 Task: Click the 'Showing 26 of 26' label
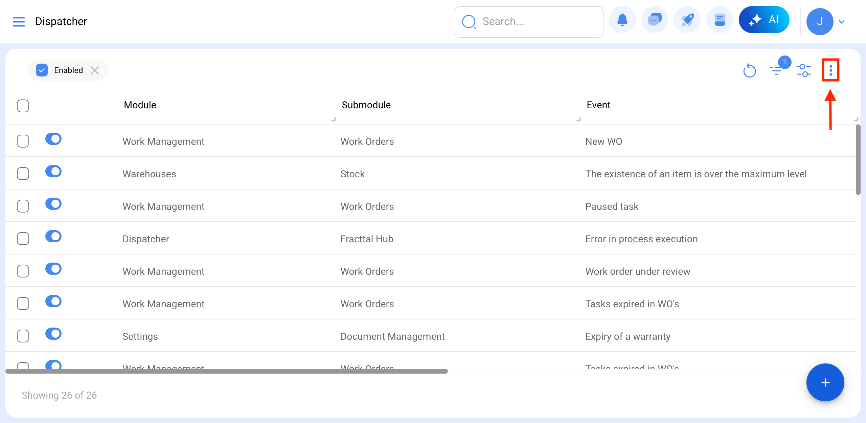pyautogui.click(x=59, y=395)
